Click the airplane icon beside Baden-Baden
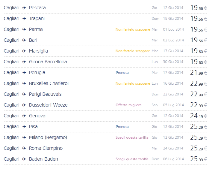The width and height of the screenshot is (212, 169). click(x=24, y=159)
